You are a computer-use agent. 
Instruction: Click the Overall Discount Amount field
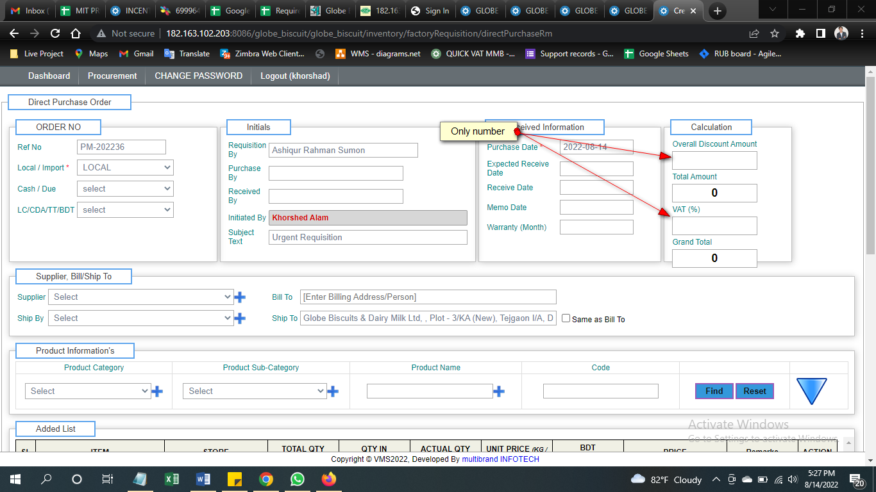coord(714,161)
